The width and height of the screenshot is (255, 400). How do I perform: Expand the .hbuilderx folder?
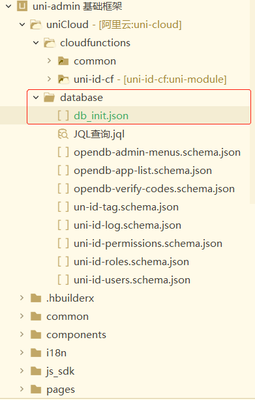[22, 298]
